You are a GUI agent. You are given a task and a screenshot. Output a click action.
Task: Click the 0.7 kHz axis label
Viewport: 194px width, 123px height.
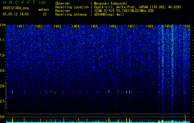pos(3,101)
